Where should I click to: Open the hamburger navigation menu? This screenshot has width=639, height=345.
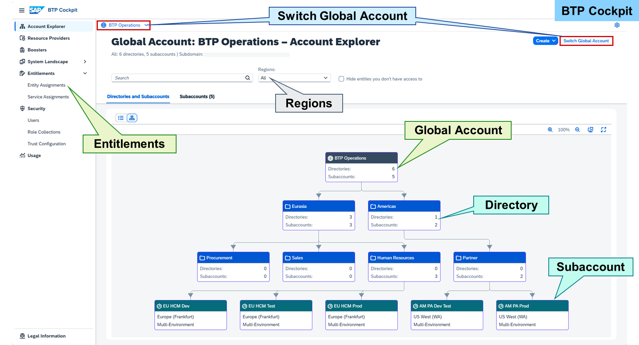(22, 10)
